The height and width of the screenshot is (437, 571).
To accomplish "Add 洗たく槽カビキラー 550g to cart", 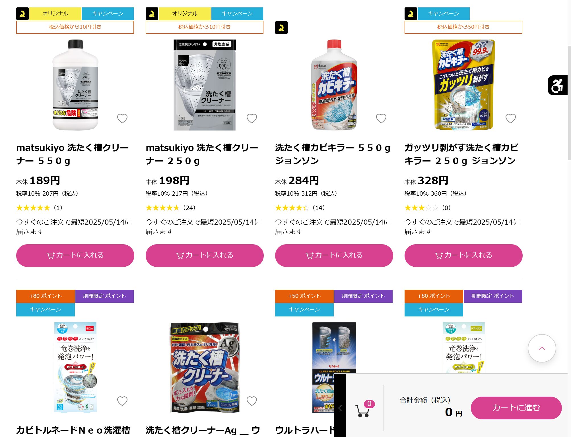I will [x=334, y=255].
